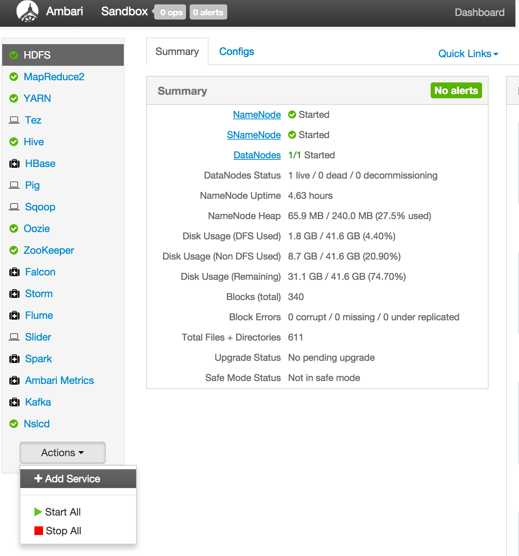Click SNameNode started status check icon
The height and width of the screenshot is (556, 519).
(292, 135)
